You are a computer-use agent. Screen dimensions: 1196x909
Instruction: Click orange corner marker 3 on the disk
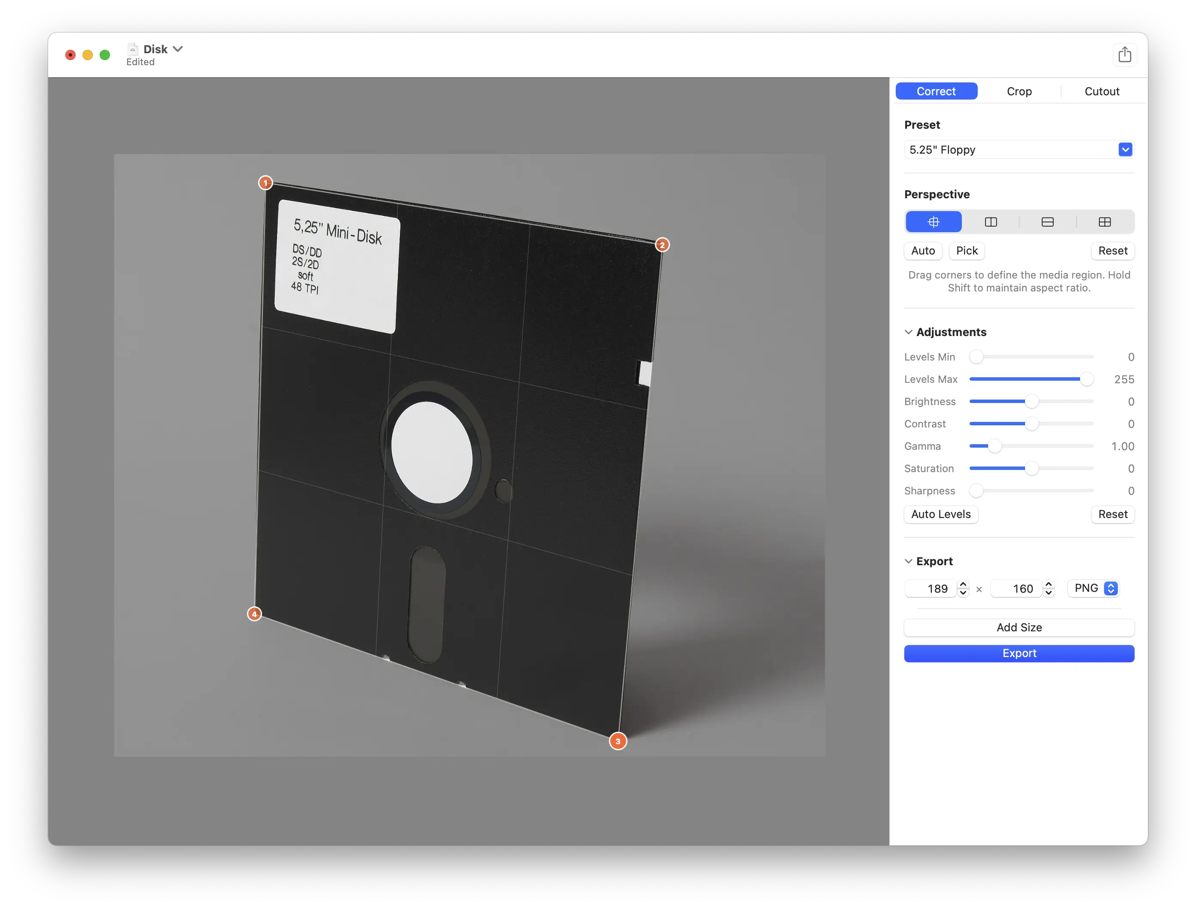pyautogui.click(x=618, y=741)
